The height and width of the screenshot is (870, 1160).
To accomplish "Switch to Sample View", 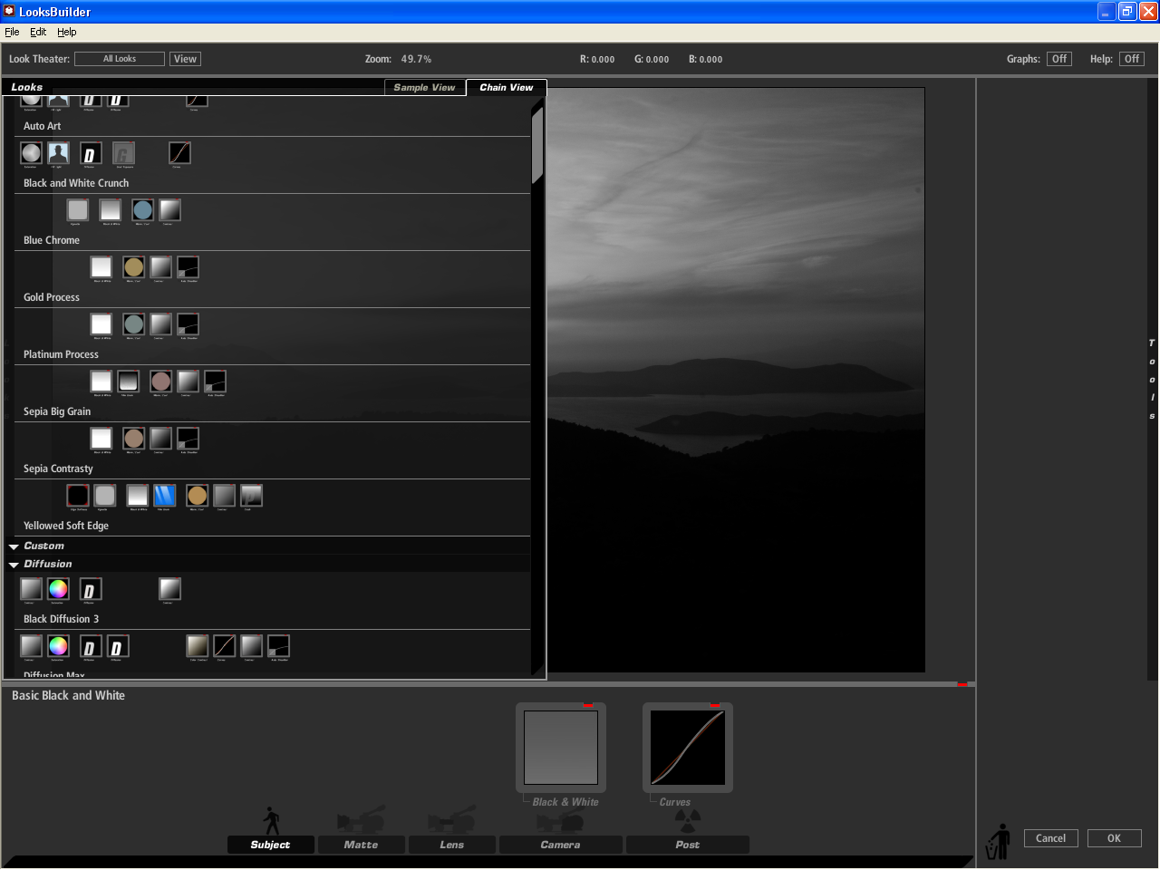I will pos(424,87).
